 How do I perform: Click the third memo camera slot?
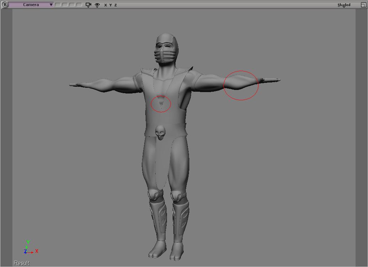(x=72, y=5)
